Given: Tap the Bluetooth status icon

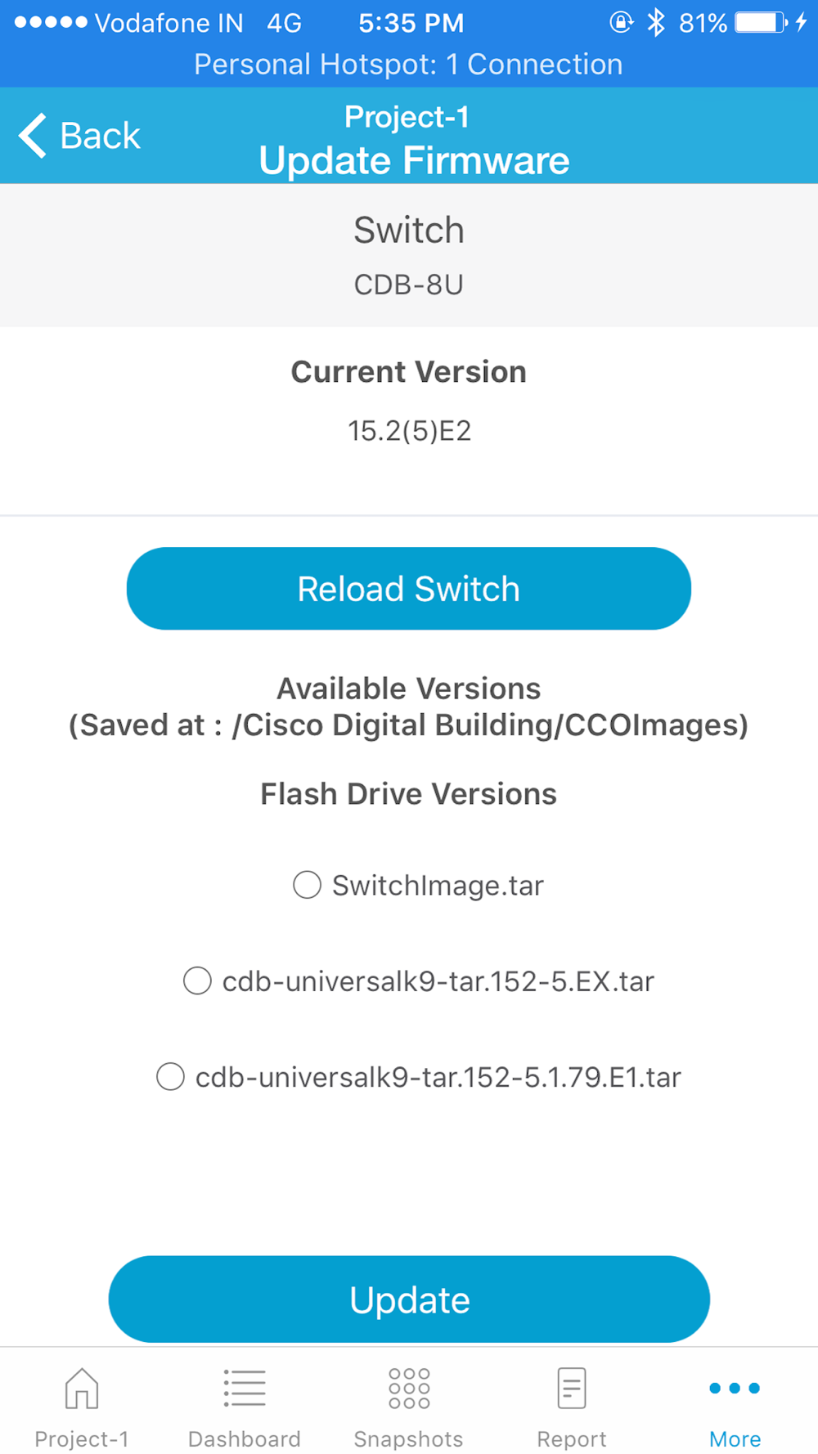Looking at the screenshot, I should pos(656,23).
